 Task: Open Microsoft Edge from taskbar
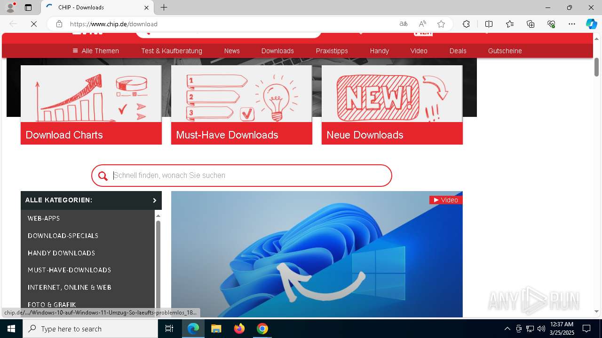click(193, 329)
